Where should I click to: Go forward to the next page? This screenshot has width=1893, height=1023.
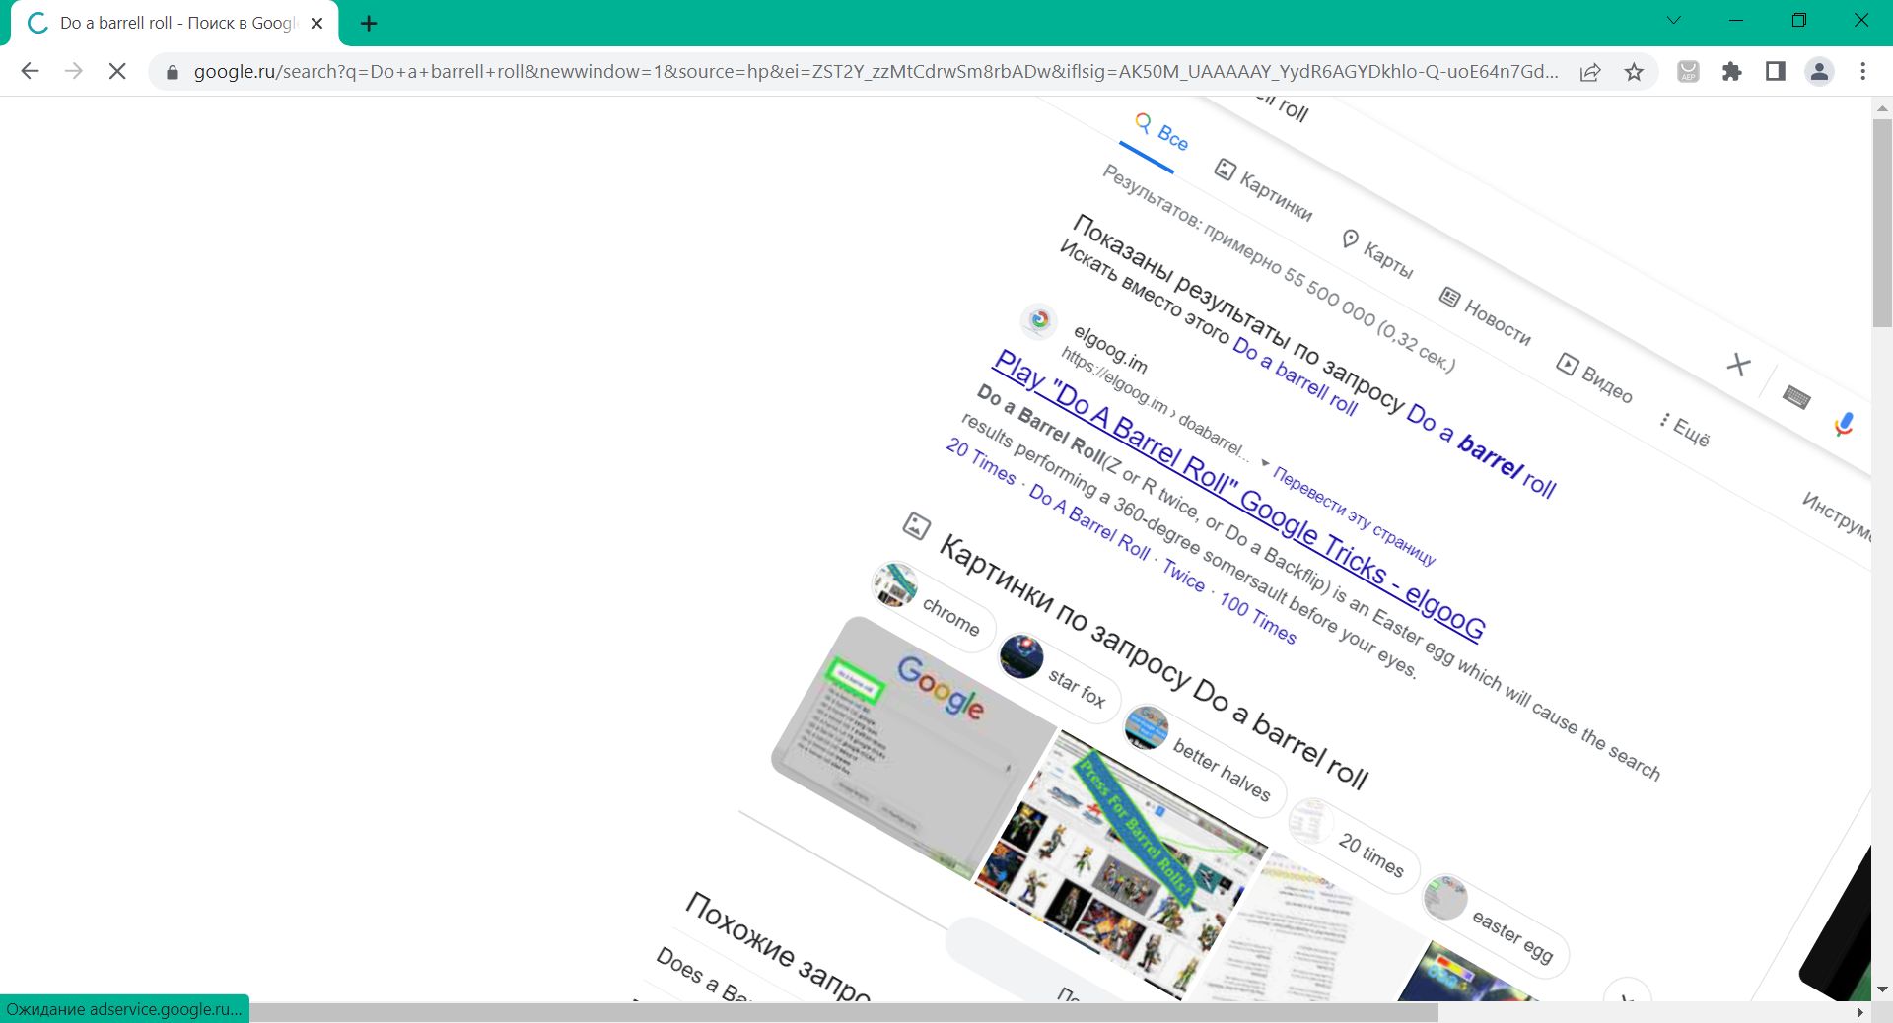(x=73, y=71)
